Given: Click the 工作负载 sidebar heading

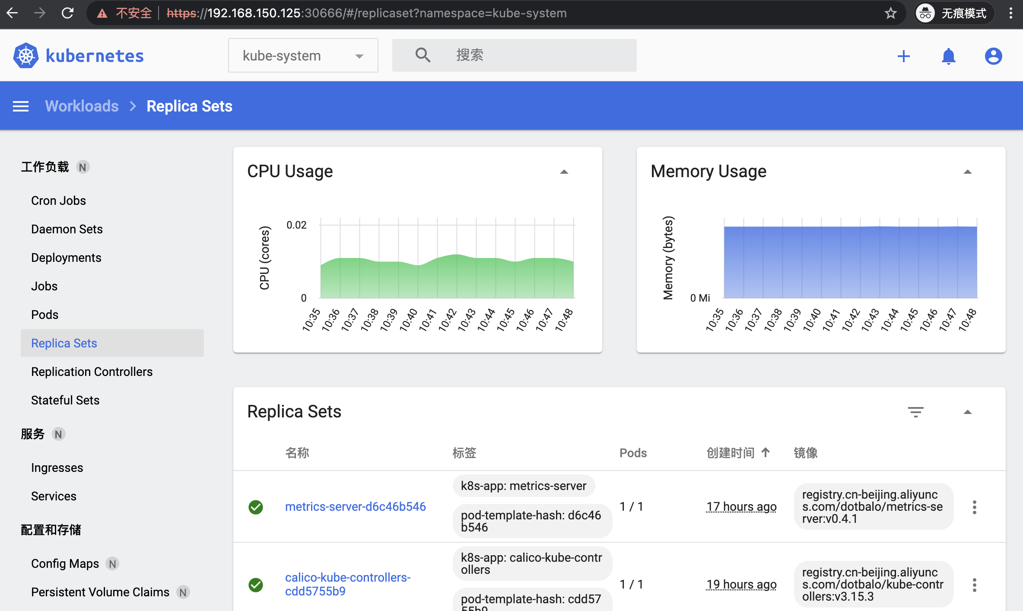Looking at the screenshot, I should click(45, 167).
